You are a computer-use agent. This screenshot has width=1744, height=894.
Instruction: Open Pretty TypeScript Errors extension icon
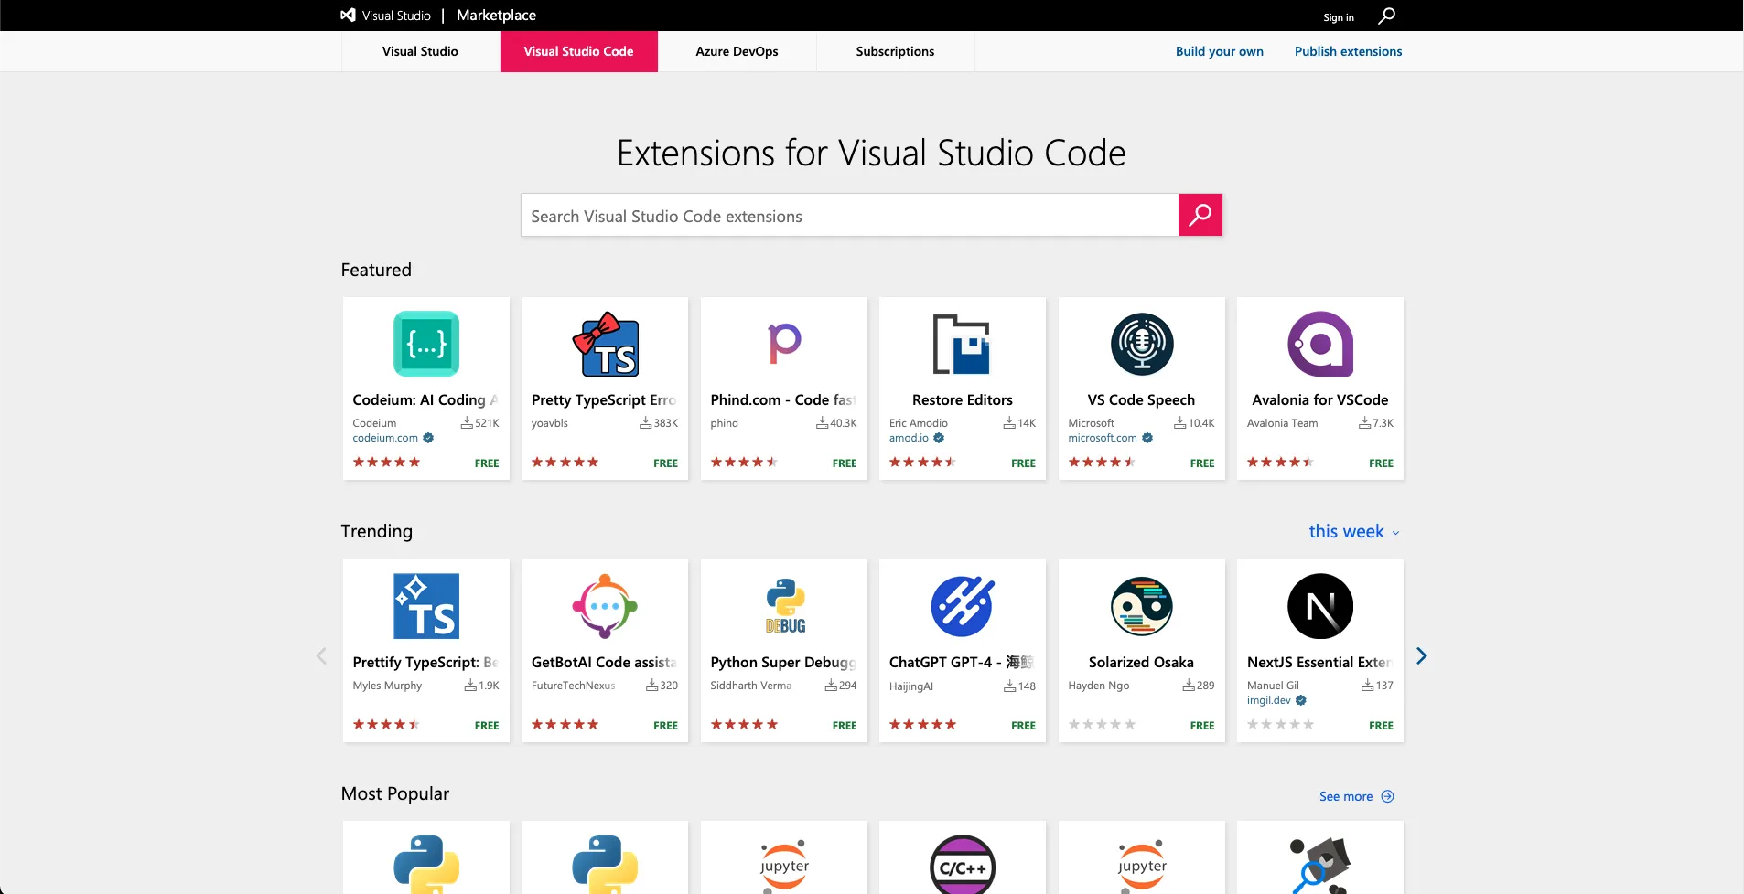[605, 344]
